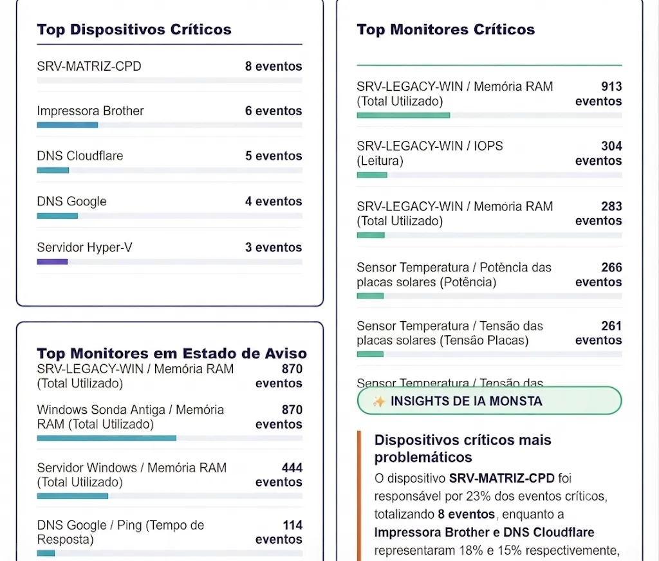Click the sparkle icon beside Insights de IA Monsta
This screenshot has width=659, height=561.
[x=378, y=401]
